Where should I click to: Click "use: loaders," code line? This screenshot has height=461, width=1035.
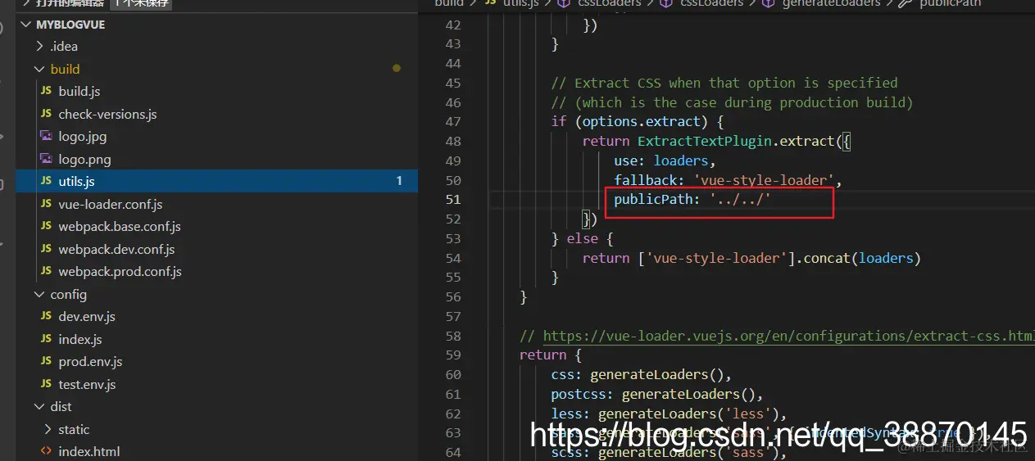point(665,160)
